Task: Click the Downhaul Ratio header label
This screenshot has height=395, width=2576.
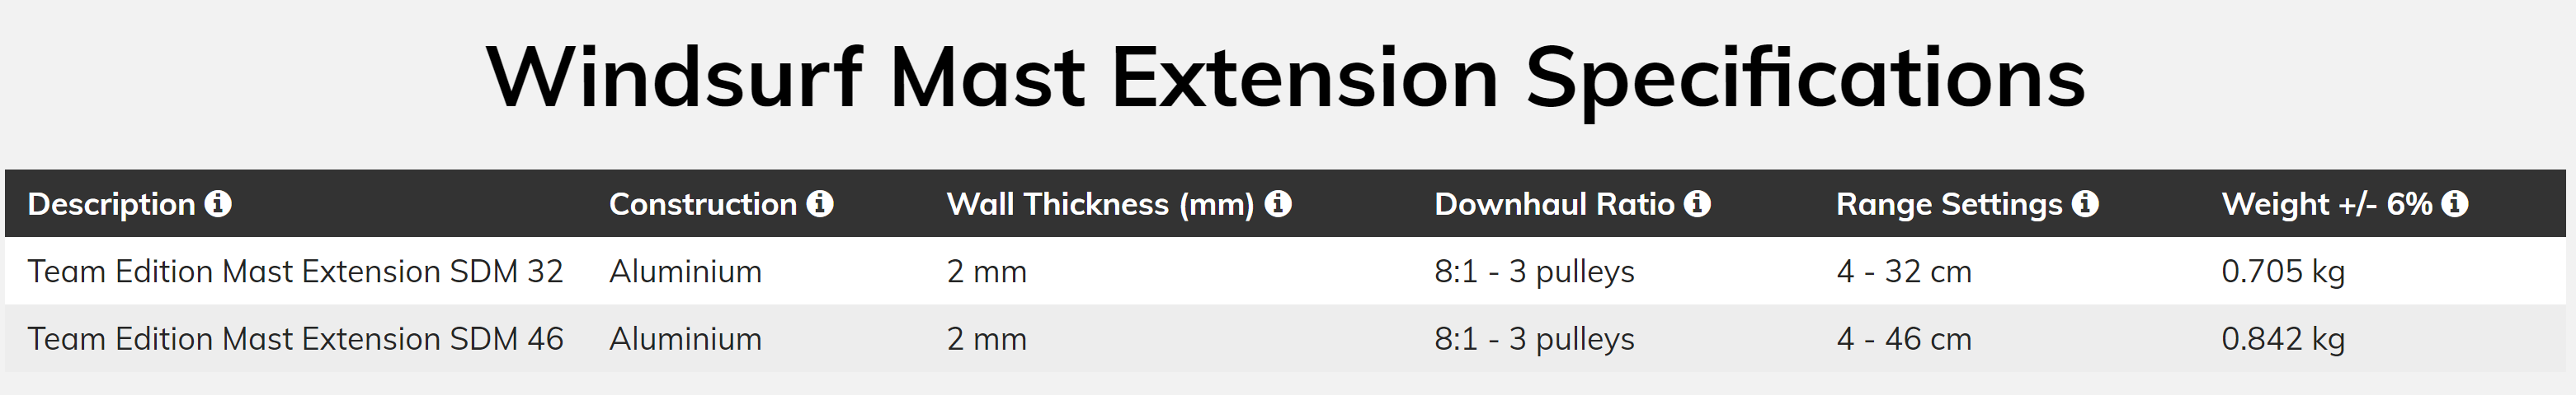Action: (x=1554, y=204)
